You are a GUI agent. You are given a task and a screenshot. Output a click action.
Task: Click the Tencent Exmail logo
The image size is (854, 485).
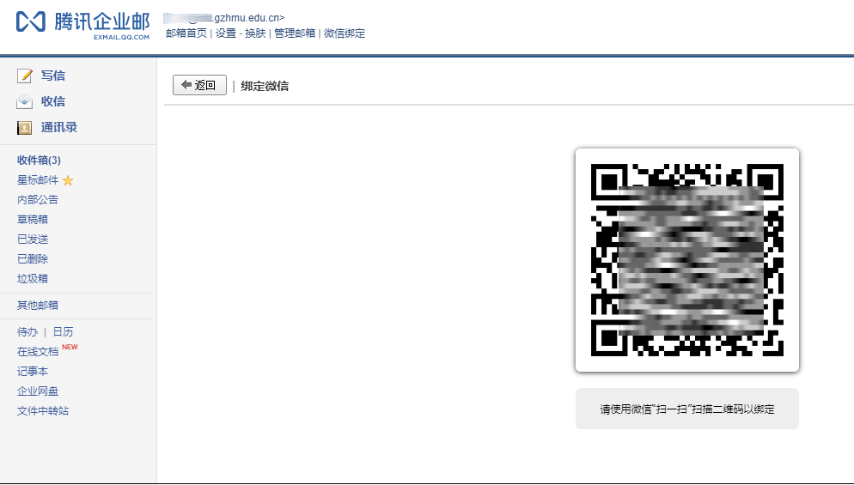[82, 25]
